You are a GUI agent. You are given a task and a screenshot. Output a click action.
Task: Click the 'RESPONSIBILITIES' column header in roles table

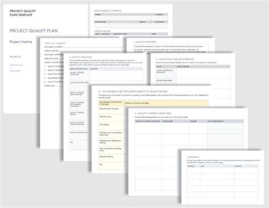click(183, 67)
